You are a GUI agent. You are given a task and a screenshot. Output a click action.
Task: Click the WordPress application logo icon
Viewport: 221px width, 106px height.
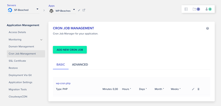pyautogui.click(x=51, y=11)
